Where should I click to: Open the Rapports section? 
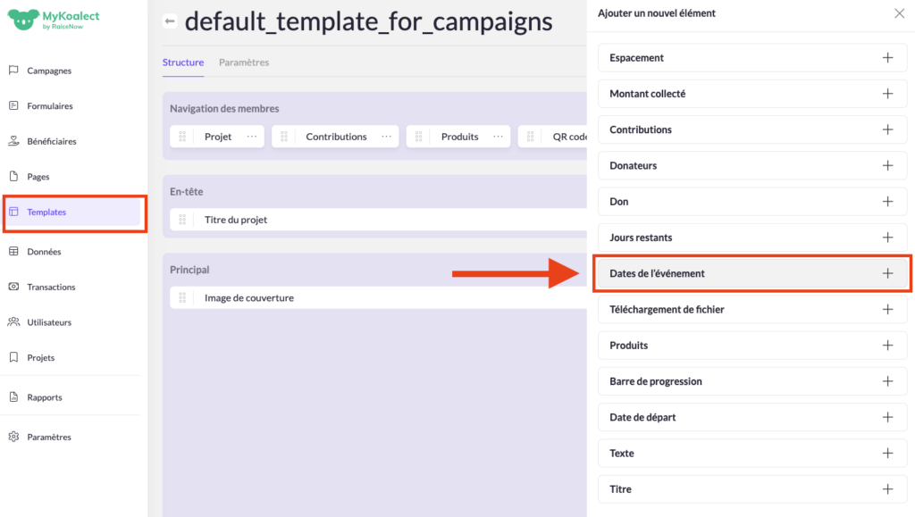click(45, 397)
